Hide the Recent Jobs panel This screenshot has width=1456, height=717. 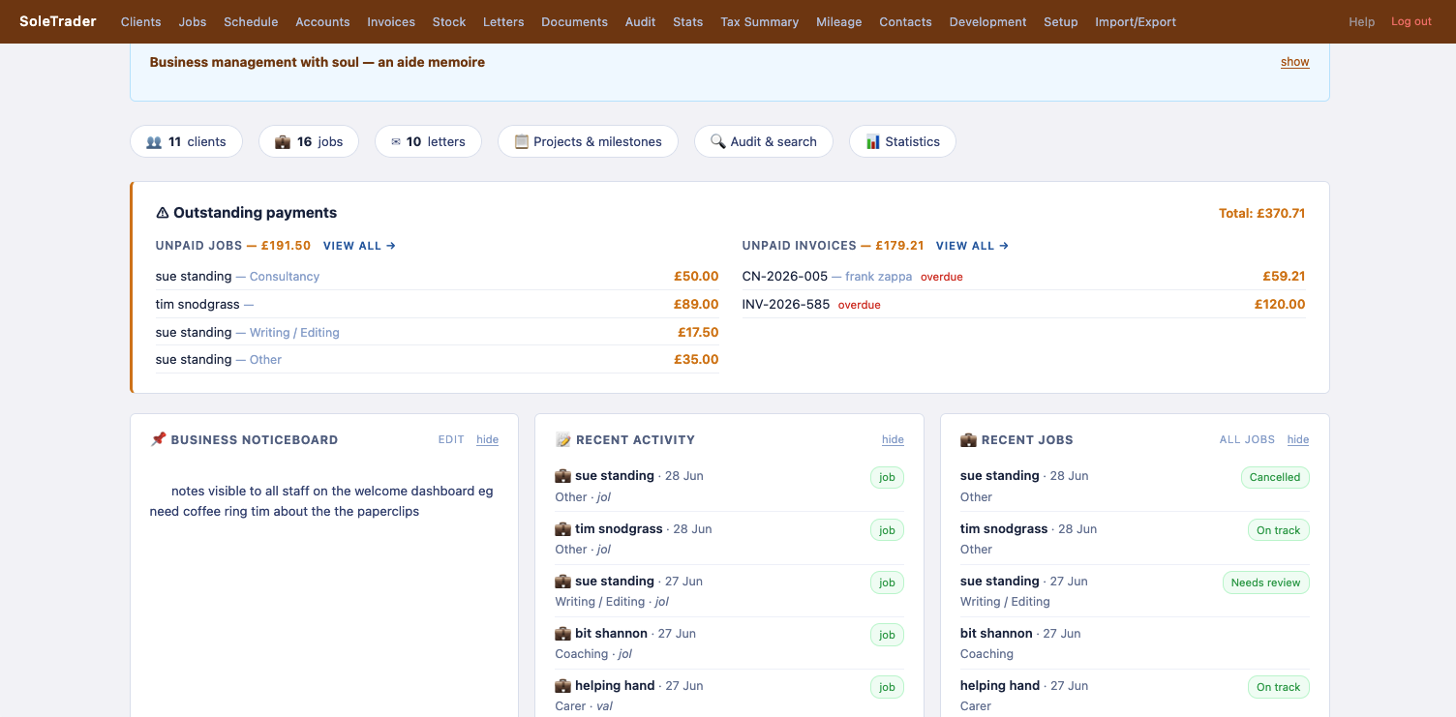click(1297, 439)
